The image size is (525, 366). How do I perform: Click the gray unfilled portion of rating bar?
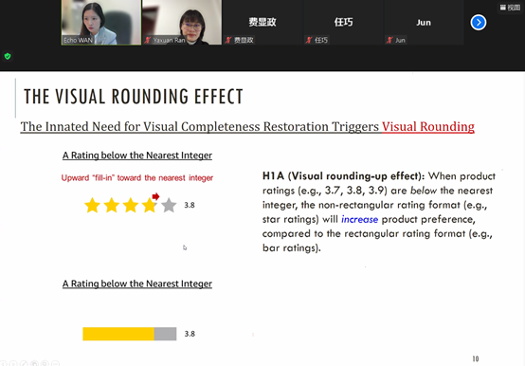(166, 334)
